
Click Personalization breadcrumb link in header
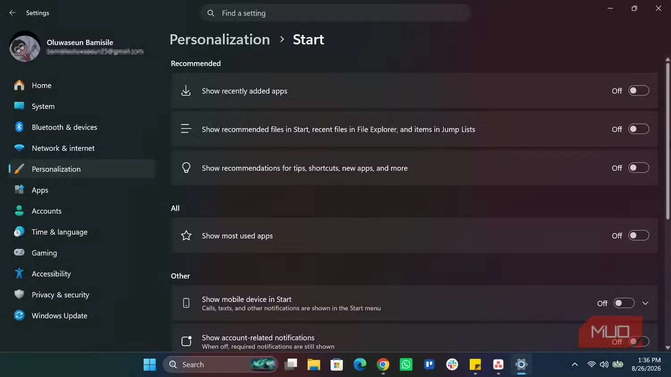pyautogui.click(x=220, y=40)
